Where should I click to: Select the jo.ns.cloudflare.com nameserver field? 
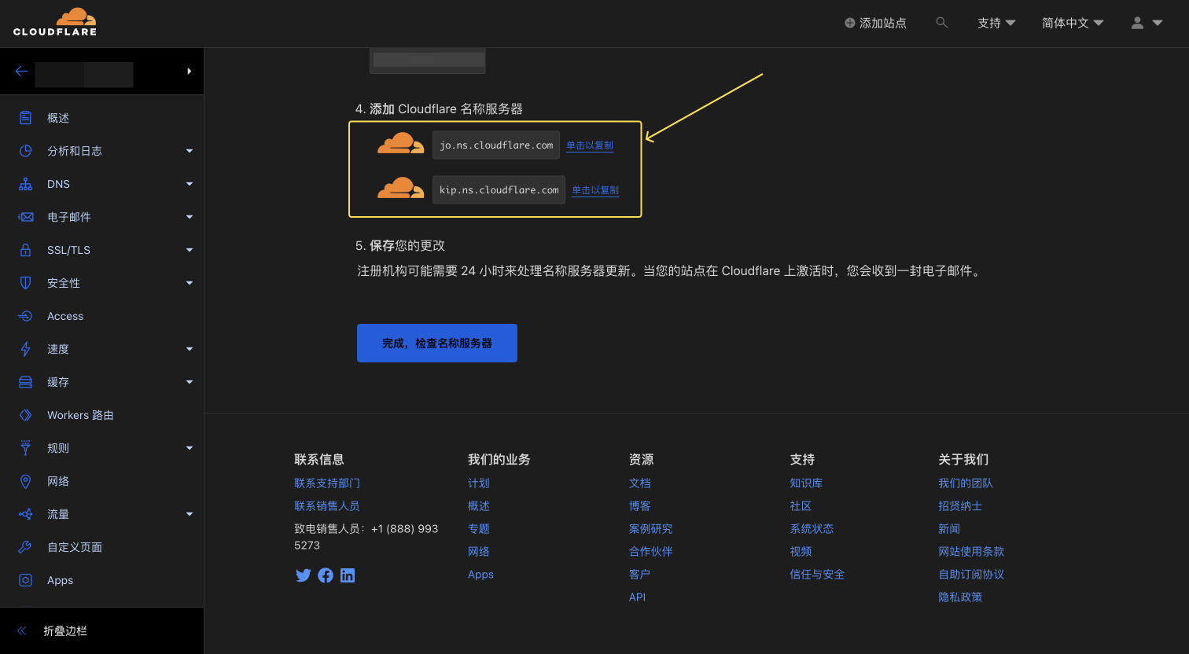pyautogui.click(x=496, y=145)
